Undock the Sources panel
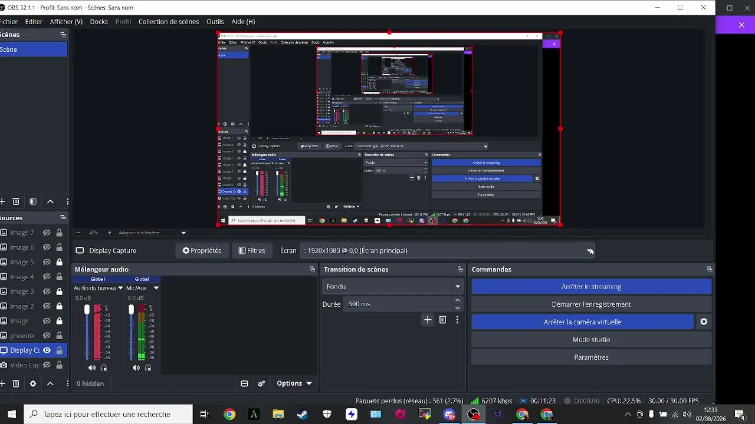 click(x=63, y=218)
